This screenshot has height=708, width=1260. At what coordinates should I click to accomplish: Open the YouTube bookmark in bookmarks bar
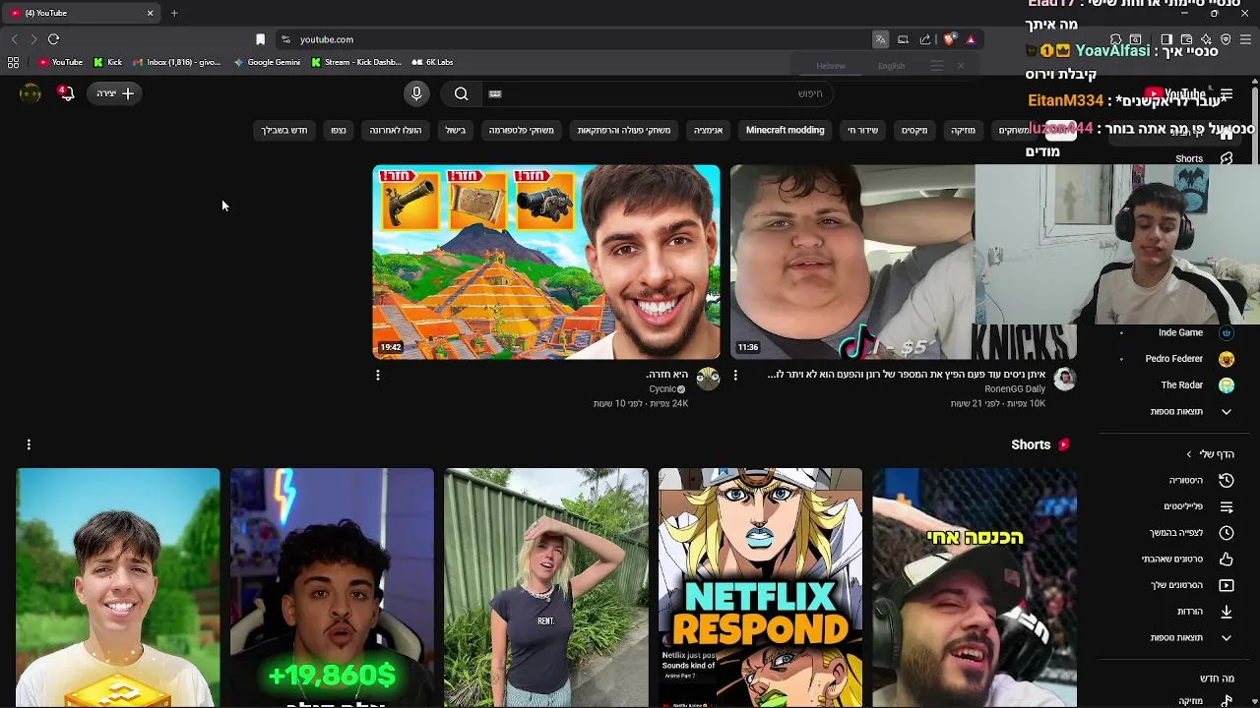[x=60, y=62]
